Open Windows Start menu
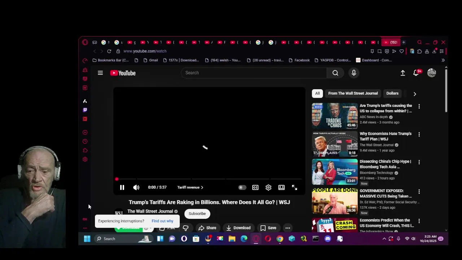This screenshot has height=260, width=462. click(x=87, y=239)
